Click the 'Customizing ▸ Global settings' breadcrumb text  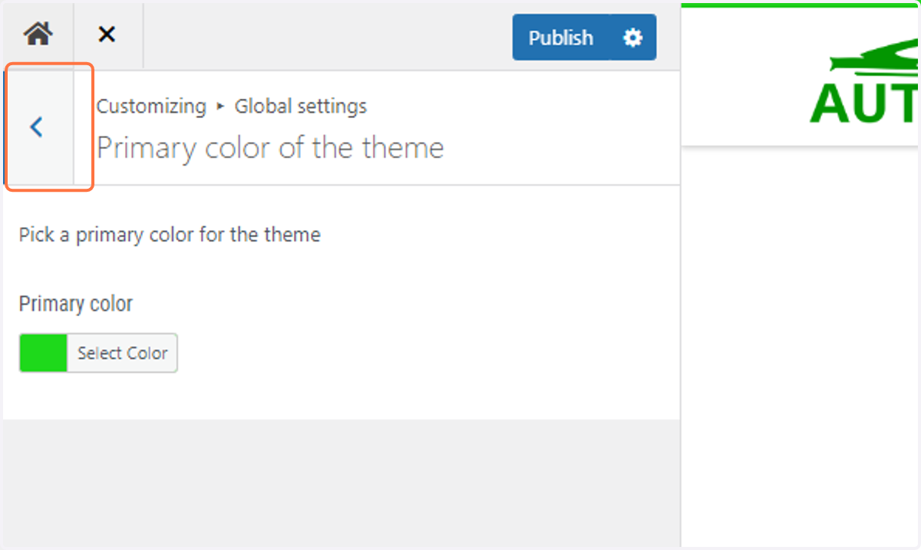point(232,106)
